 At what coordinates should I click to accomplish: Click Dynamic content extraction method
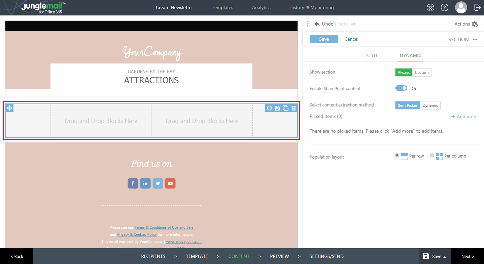(430, 105)
